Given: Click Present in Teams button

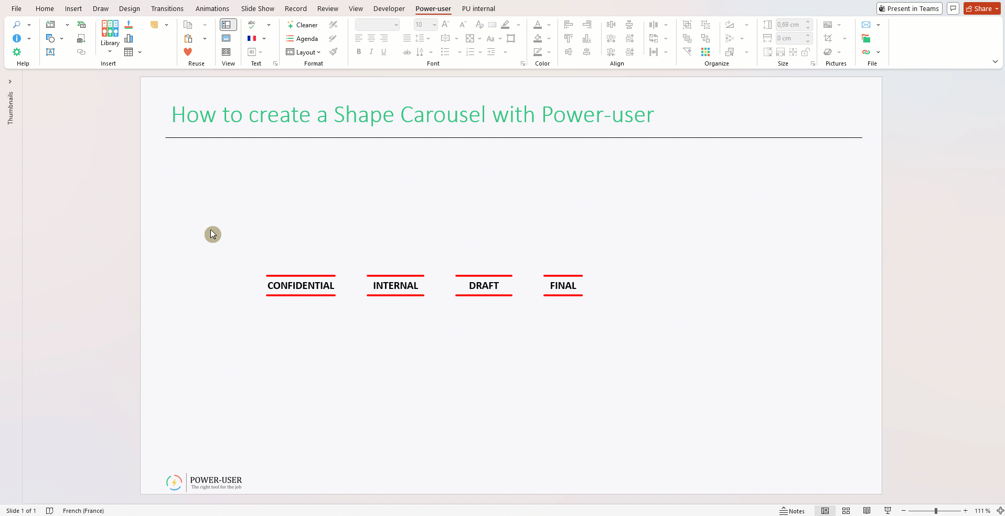Looking at the screenshot, I should (x=909, y=8).
